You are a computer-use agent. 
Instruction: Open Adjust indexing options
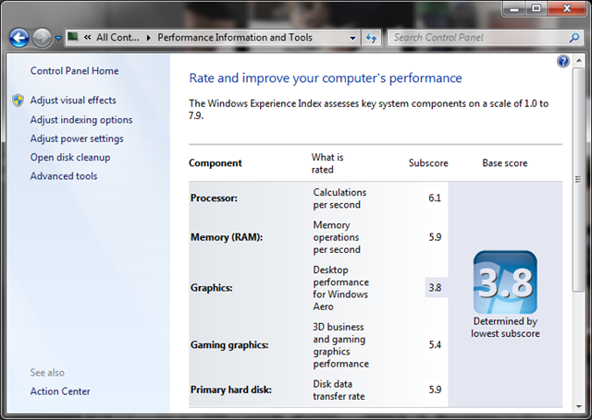click(80, 120)
